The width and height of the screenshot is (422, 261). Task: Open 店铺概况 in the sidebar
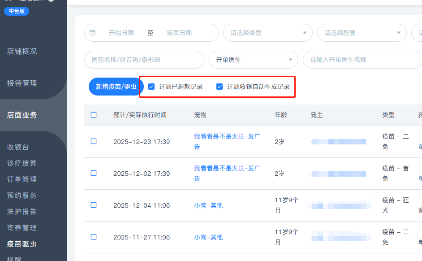pos(22,51)
